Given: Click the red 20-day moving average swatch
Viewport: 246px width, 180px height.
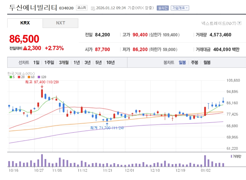Looking at the screenshot, I should coord(19,77).
